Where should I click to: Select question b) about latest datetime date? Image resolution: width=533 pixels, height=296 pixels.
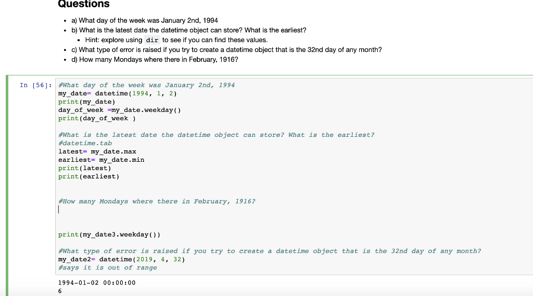[188, 30]
